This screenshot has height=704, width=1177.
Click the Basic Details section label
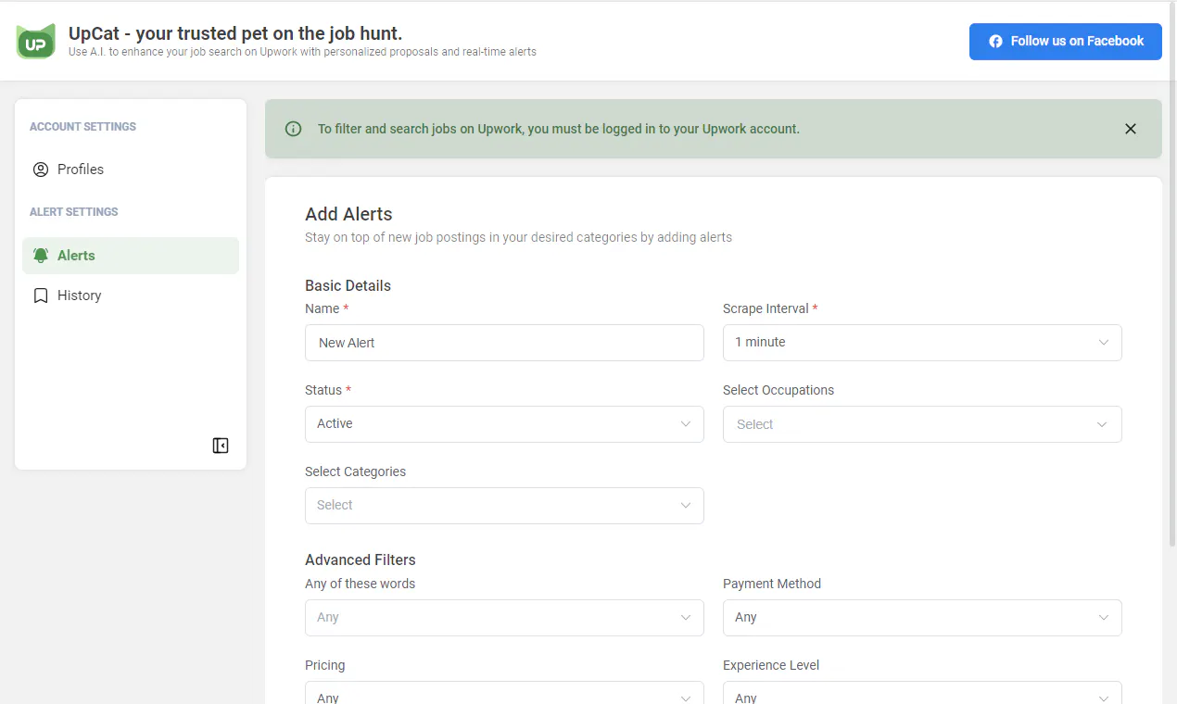[x=348, y=285]
